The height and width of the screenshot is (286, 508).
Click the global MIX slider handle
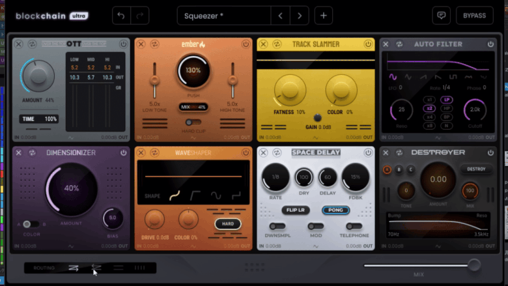pos(474,265)
